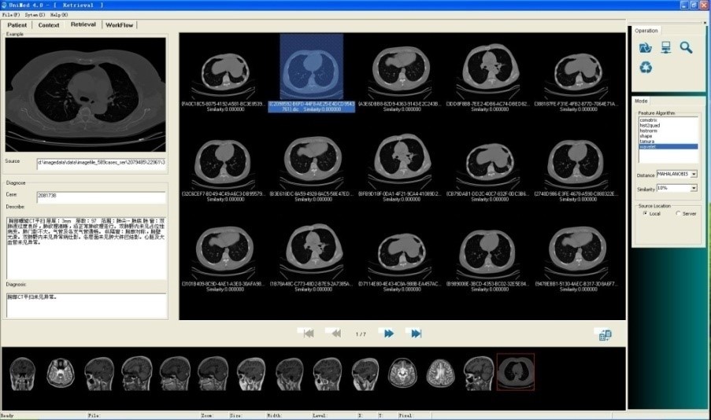Open the File menu
Screen dimensions: 711x420
(x=11, y=15)
